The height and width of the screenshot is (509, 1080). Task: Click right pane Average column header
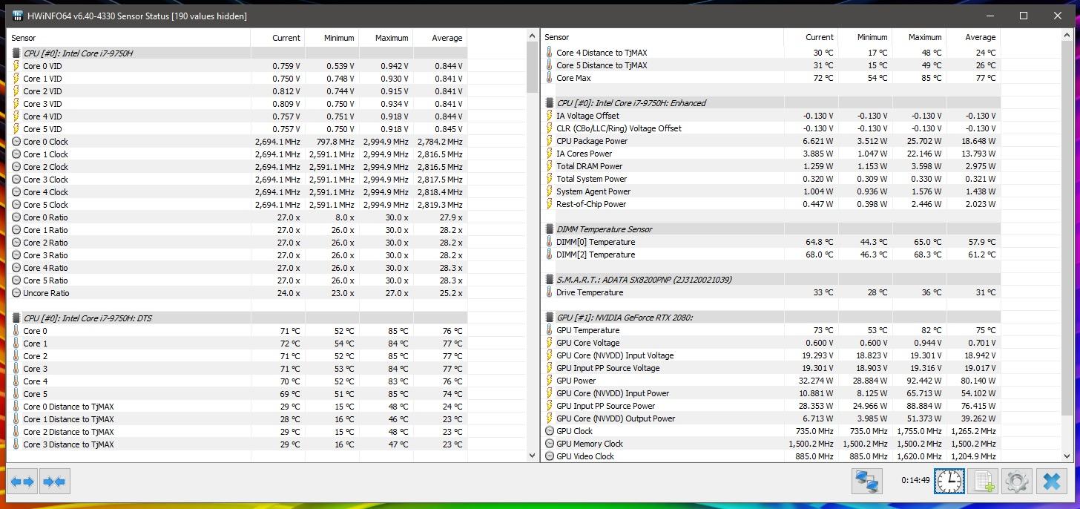tap(973, 37)
